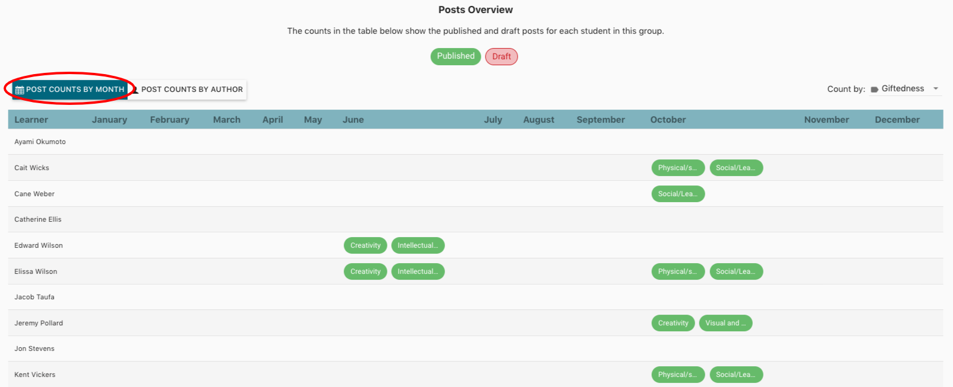Select Cane Weber's Social/Lea tag in October
Screen dimensions: 953x387
click(678, 194)
